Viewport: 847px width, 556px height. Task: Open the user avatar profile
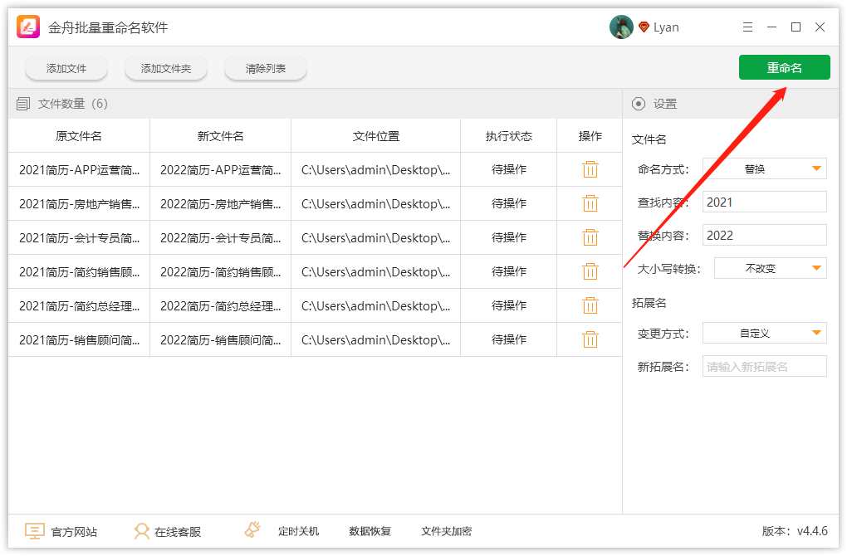621,27
